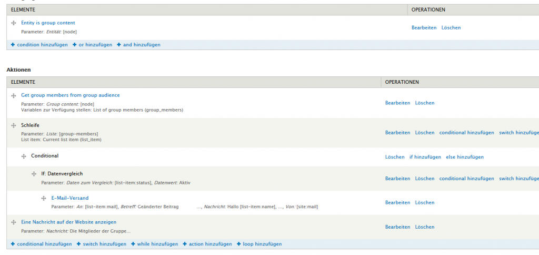Open Eine Nachricht auf der Website anzeigen
Screen dimensions: 539x255
(x=68, y=222)
